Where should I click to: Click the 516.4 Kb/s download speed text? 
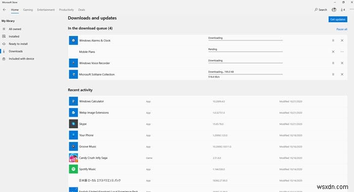(x=214, y=77)
